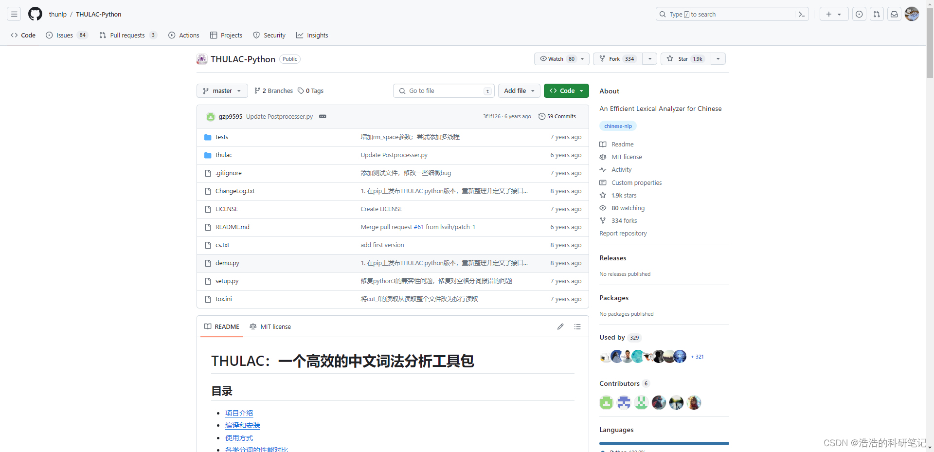This screenshot has height=452, width=934.
Task: Fork the THULAC-Python repository
Action: pos(618,59)
